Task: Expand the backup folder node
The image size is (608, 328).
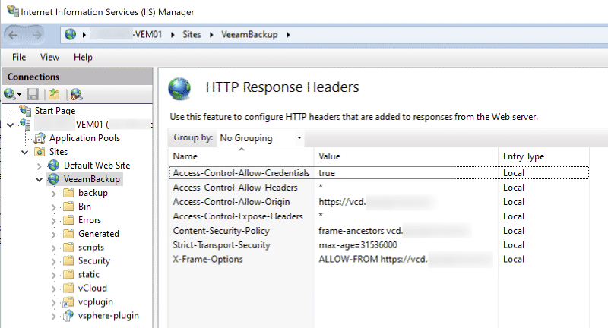Action: pos(53,194)
